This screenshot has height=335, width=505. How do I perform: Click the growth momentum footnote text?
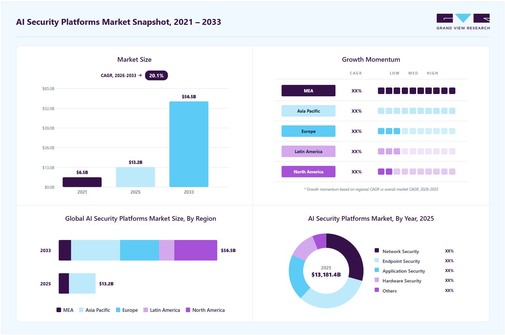[x=371, y=189]
